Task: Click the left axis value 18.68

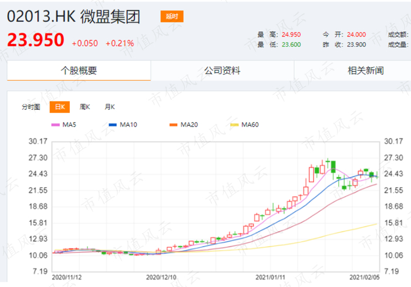Action: pos(38,207)
